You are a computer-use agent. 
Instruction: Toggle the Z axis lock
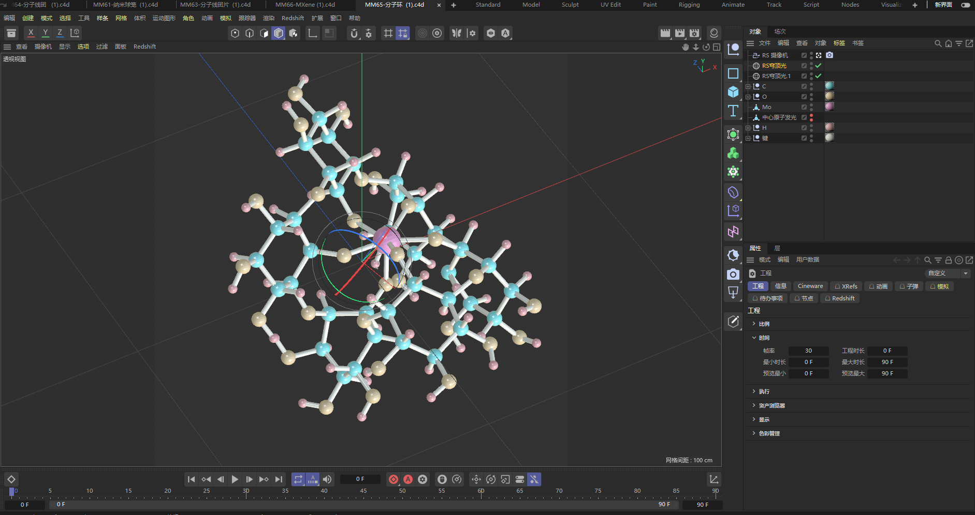point(60,33)
